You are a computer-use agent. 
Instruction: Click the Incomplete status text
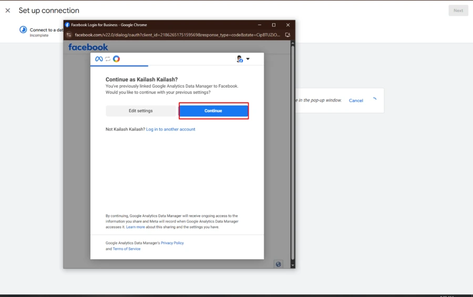coord(39,36)
